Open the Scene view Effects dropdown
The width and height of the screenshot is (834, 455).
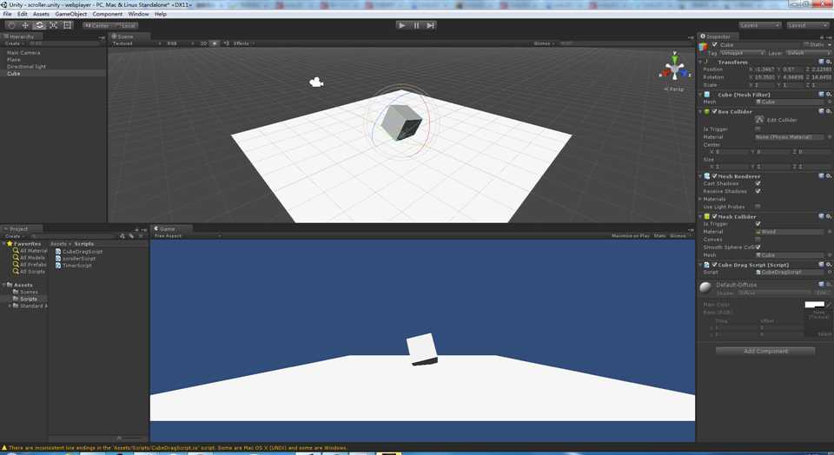(243, 43)
